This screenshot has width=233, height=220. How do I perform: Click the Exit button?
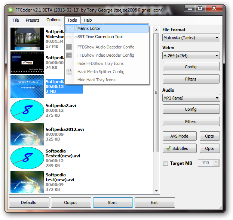155,202
